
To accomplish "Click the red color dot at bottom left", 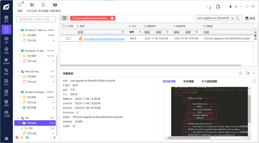I will (x=17, y=137).
